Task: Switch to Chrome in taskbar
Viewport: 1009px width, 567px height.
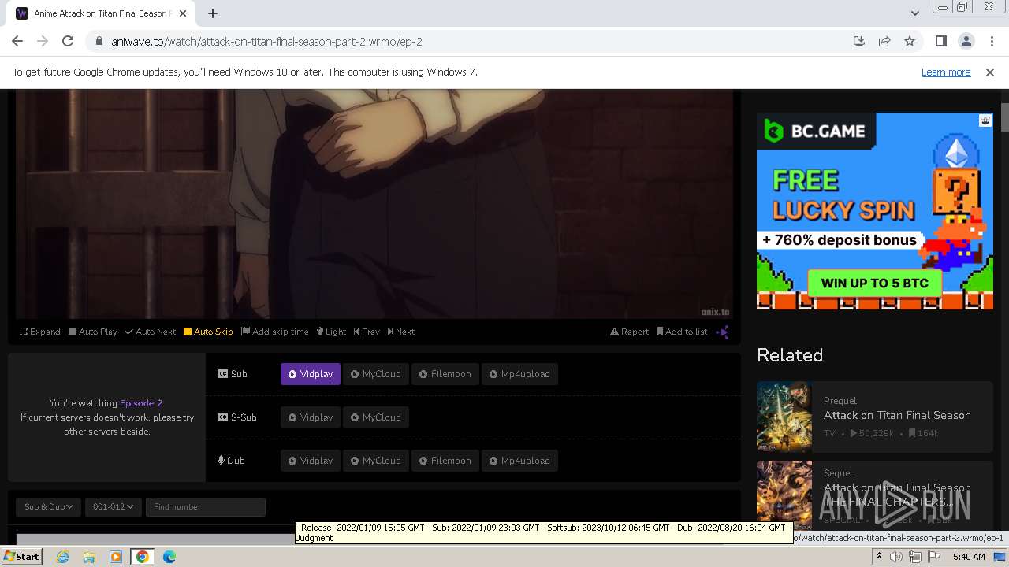Action: [143, 557]
